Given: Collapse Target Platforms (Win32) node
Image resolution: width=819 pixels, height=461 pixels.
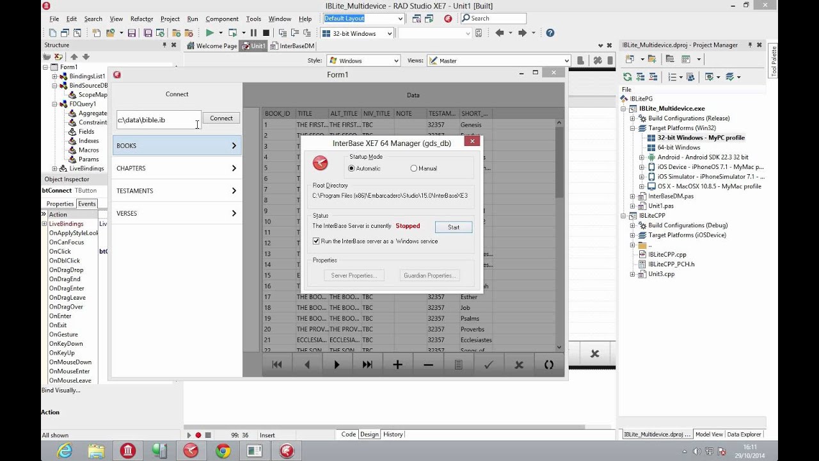Looking at the screenshot, I should pos(632,128).
